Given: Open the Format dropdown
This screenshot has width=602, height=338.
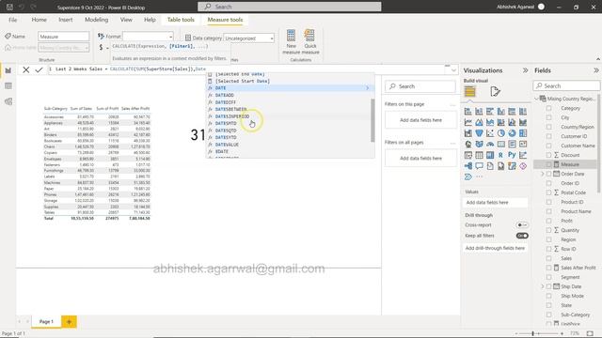Looking at the screenshot, I should [x=148, y=37].
